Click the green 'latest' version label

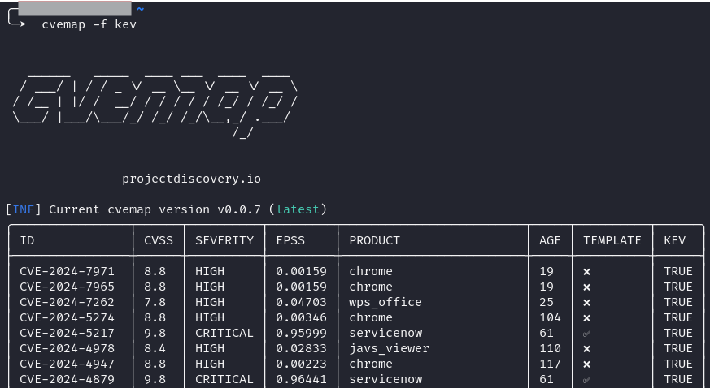click(x=297, y=209)
